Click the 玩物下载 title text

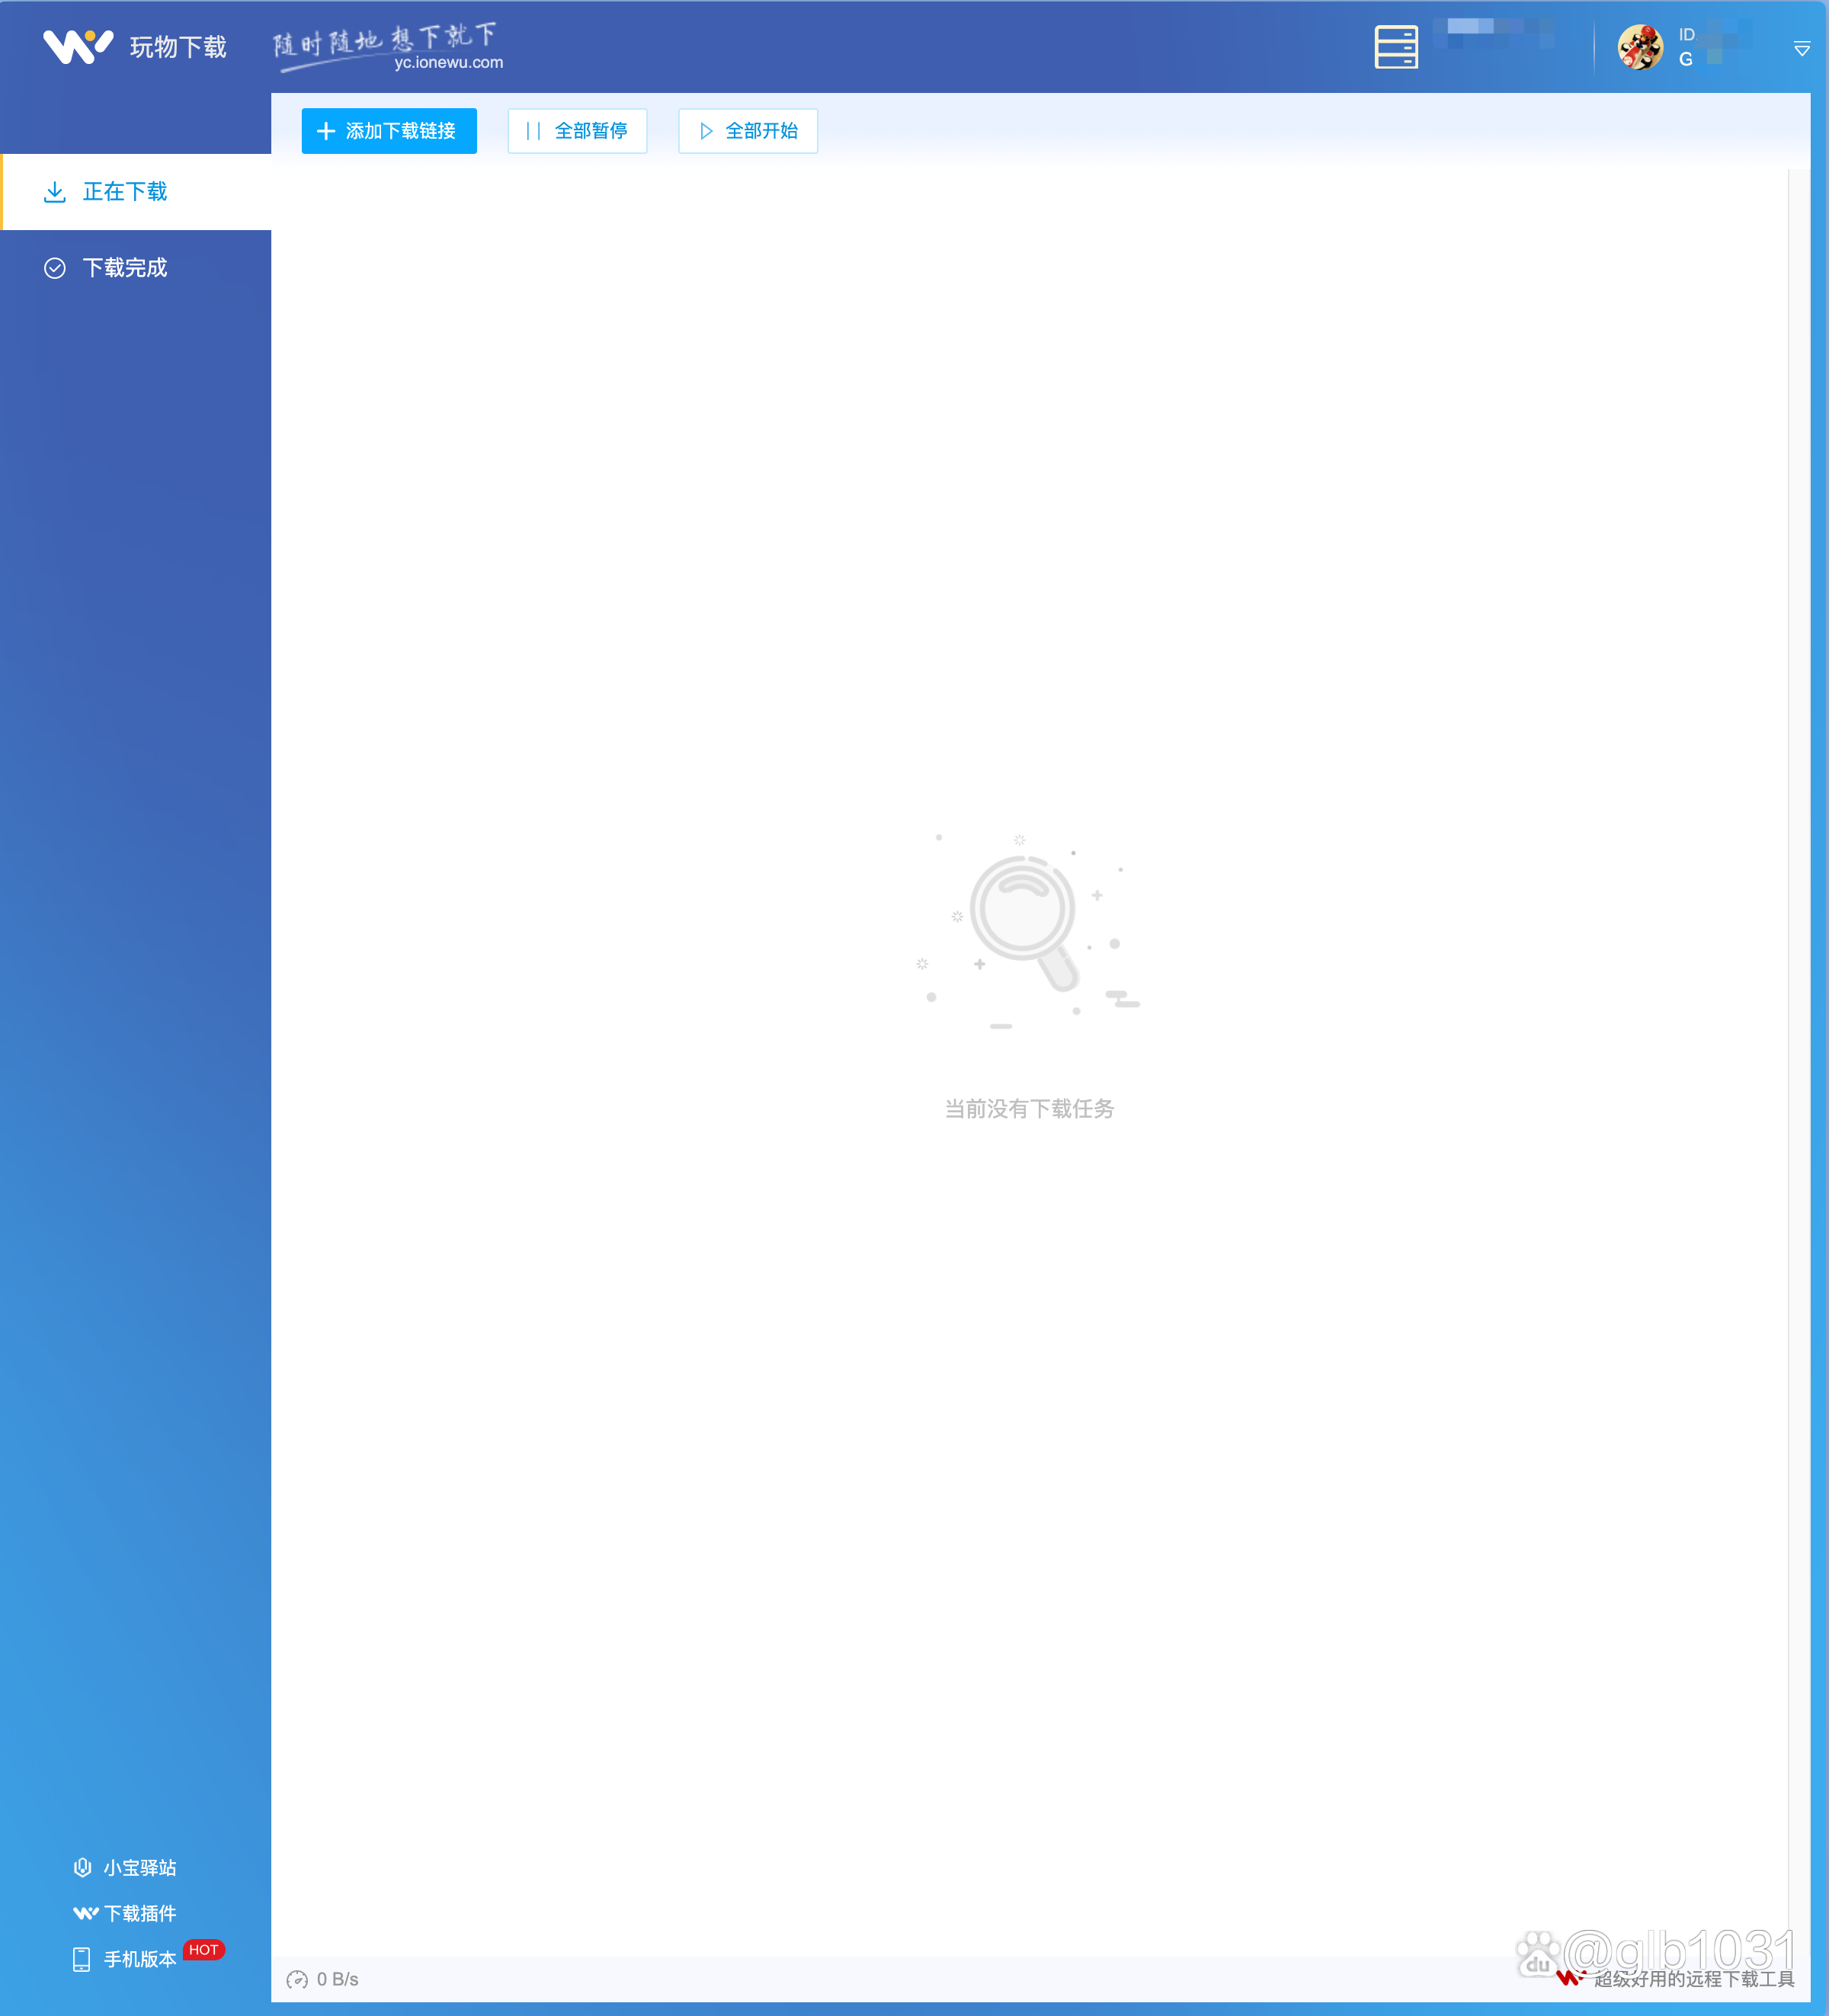[x=178, y=47]
